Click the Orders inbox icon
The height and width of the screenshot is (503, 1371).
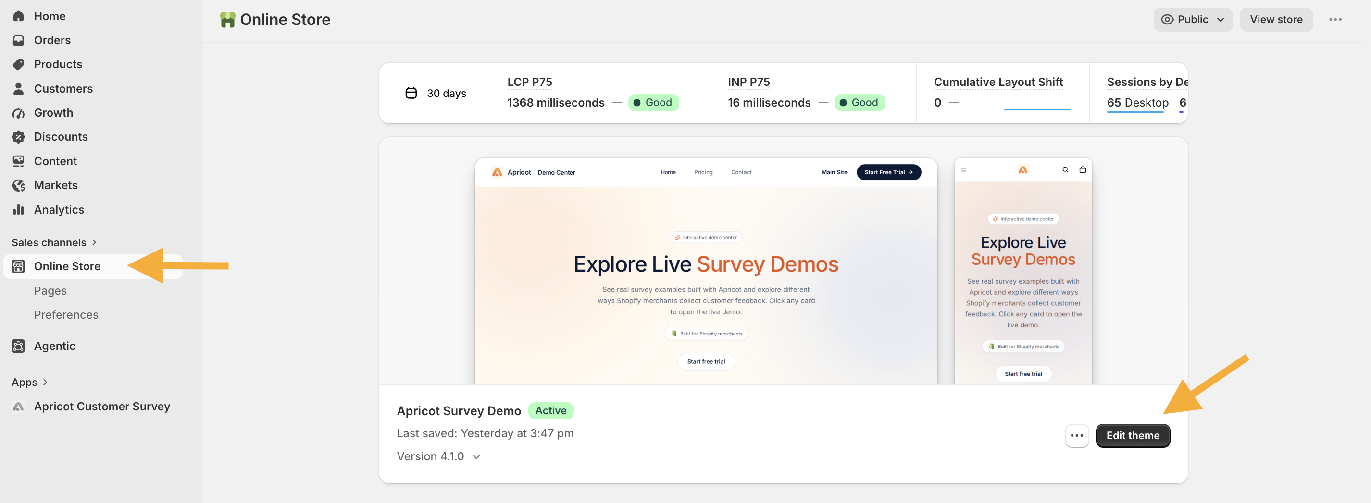coord(19,40)
